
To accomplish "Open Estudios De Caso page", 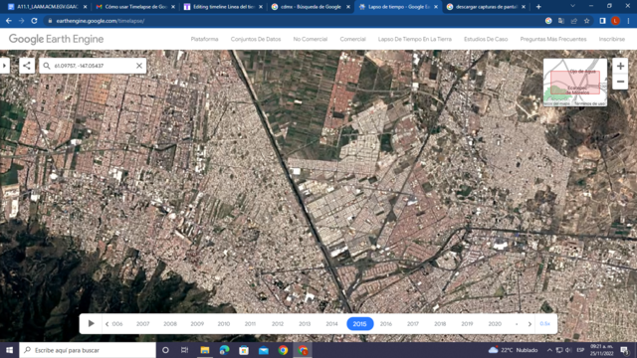I will (x=486, y=39).
